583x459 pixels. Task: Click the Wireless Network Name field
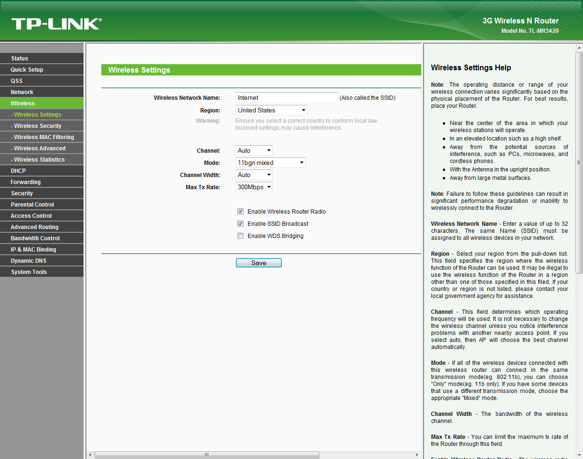[x=287, y=97]
